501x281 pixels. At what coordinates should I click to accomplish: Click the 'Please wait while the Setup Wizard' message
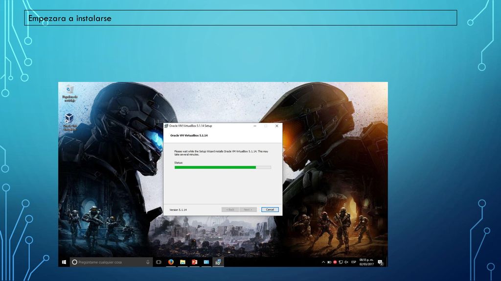[221, 153]
